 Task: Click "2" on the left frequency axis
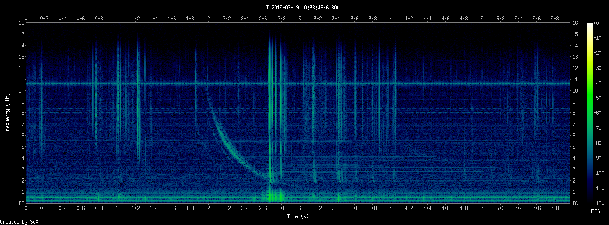click(23, 181)
